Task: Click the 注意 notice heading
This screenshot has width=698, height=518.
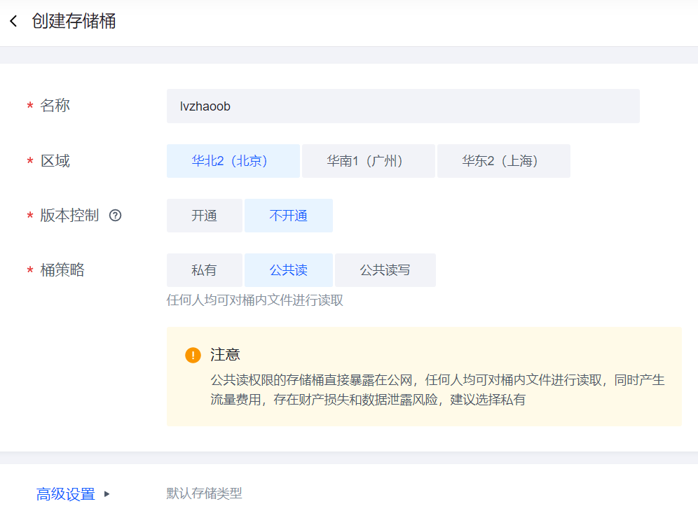Action: point(225,355)
